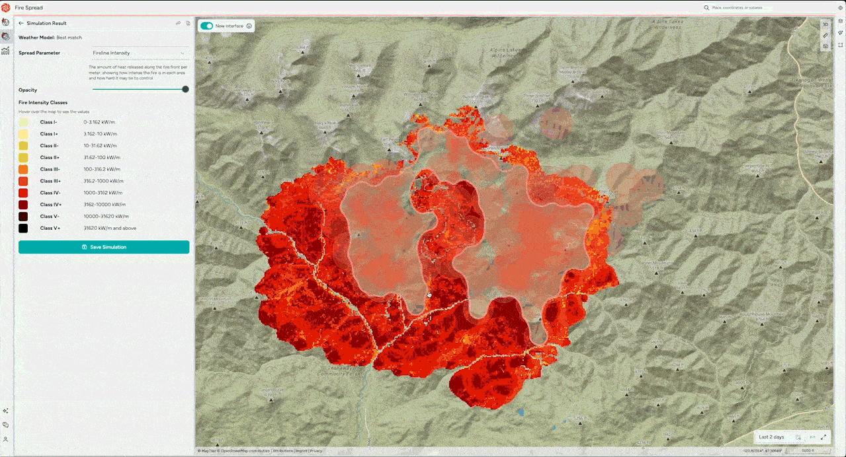Image resolution: width=846 pixels, height=457 pixels.
Task: Open the analytics chart icon in left sidebar
Action: tap(6, 51)
